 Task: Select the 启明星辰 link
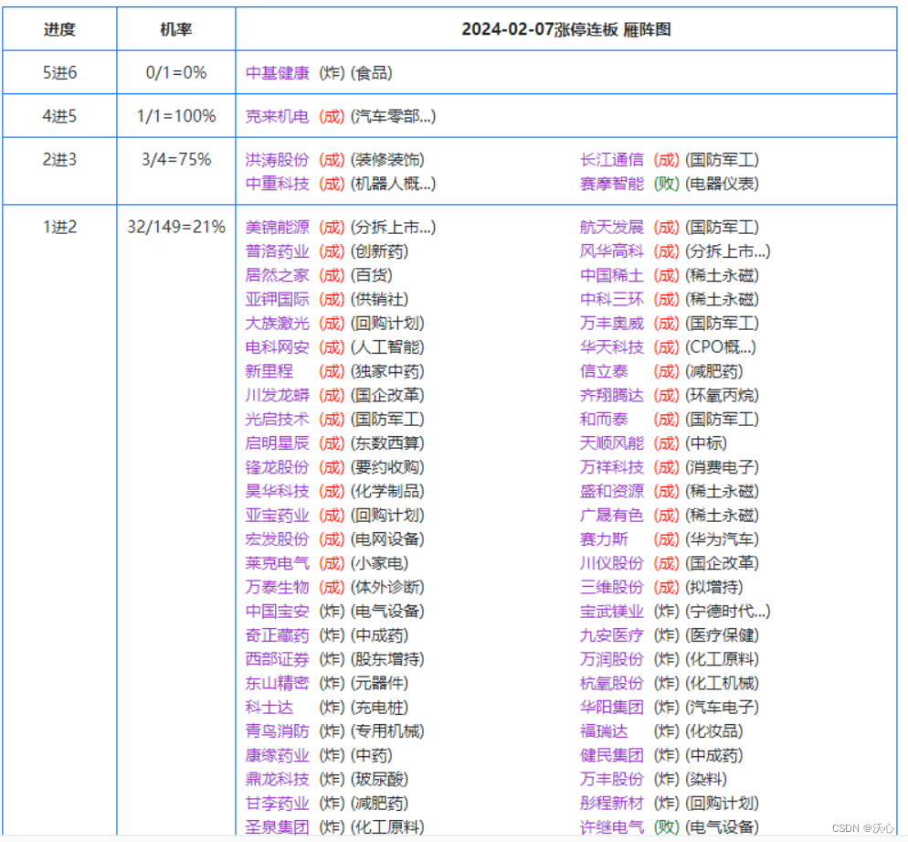point(278,443)
